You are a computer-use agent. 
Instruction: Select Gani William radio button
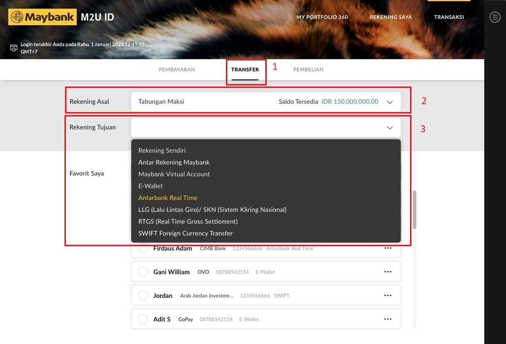coord(143,272)
